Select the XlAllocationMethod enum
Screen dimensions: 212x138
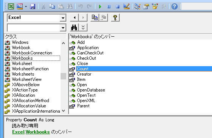[30, 101]
